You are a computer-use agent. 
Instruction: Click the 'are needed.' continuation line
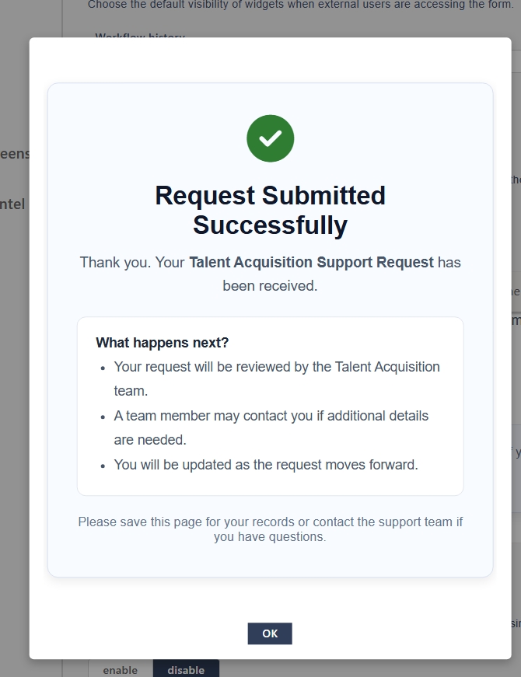click(150, 440)
